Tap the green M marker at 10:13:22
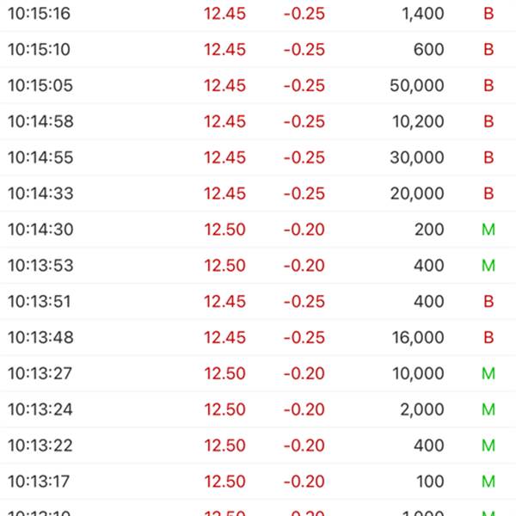Viewport: 516px width, 516px height. tap(488, 445)
